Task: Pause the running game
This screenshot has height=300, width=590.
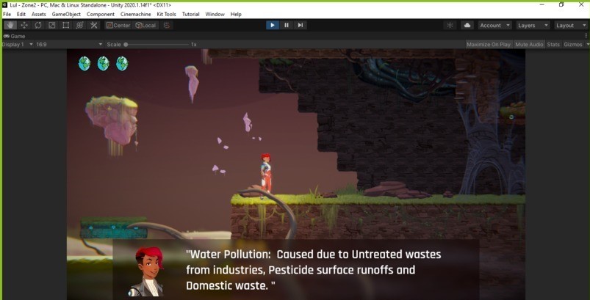Action: tap(287, 25)
